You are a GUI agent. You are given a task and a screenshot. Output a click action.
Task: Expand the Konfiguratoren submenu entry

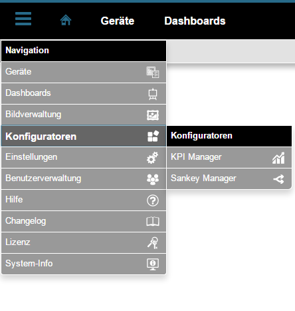click(x=84, y=136)
